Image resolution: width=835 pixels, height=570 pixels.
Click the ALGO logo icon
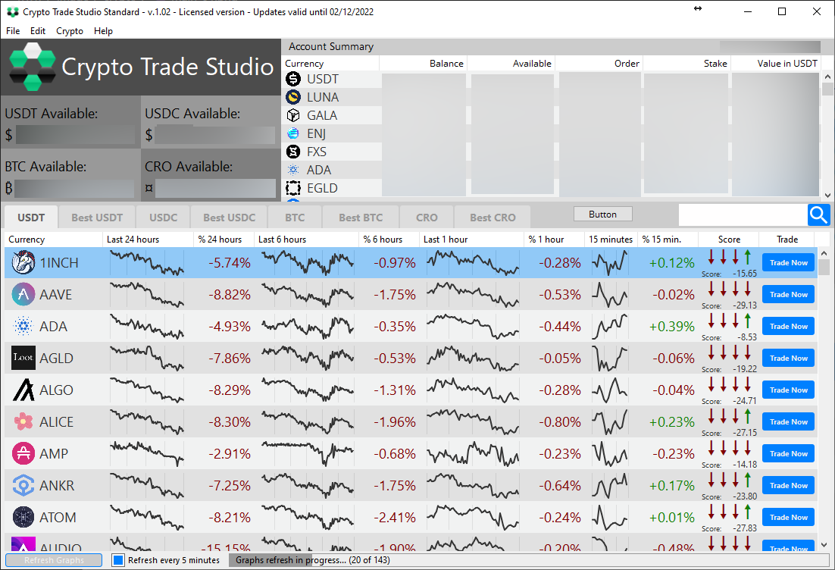(x=23, y=390)
